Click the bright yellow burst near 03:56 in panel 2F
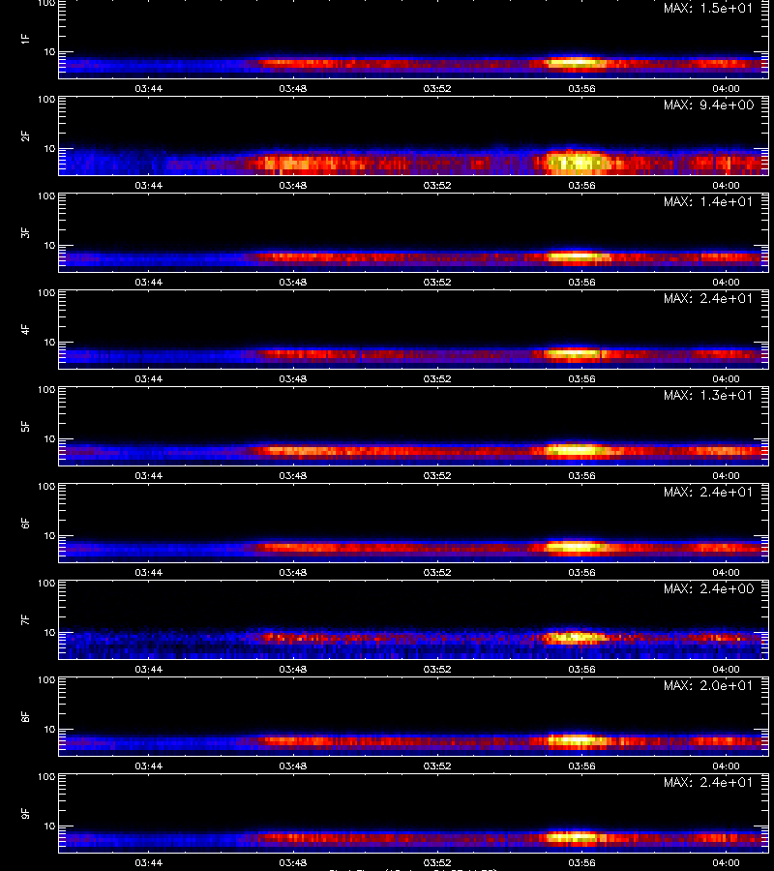Viewport: 774px width, 871px height. coord(578,162)
